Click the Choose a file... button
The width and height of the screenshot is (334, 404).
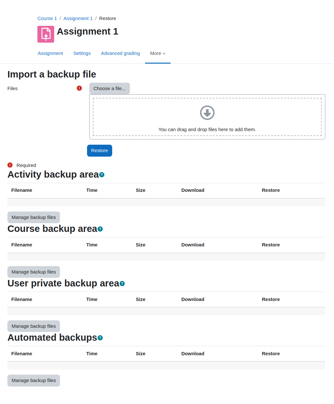(110, 88)
